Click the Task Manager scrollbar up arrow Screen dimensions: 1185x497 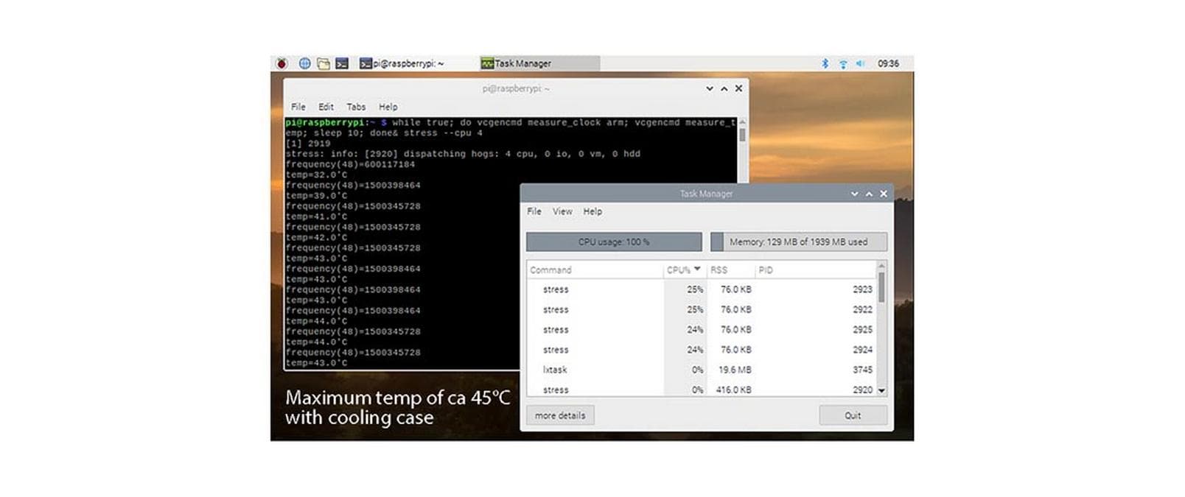881,266
